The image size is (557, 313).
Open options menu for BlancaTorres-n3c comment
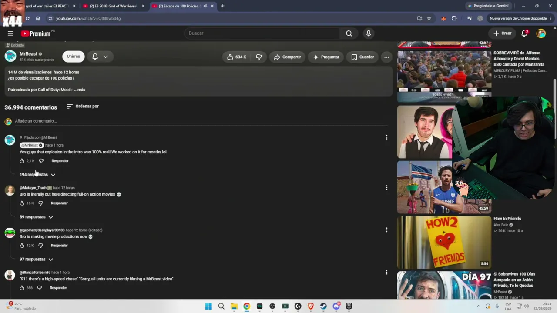(386, 273)
